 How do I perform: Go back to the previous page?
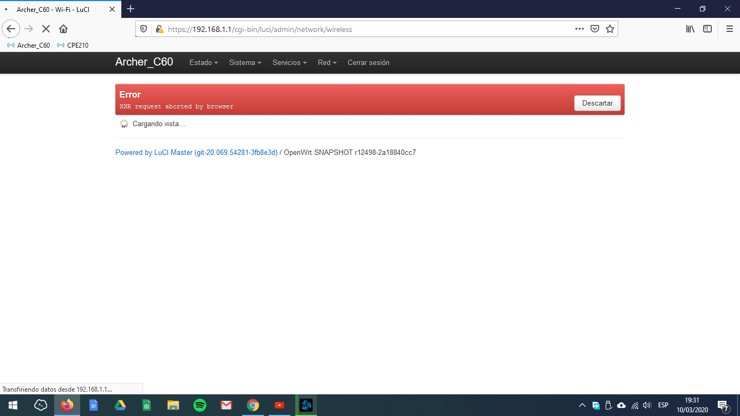[x=11, y=29]
